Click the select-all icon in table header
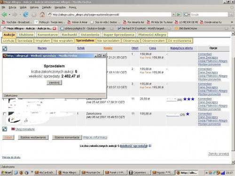Viewport: 235px width, 176px height. pyautogui.click(x=5, y=48)
